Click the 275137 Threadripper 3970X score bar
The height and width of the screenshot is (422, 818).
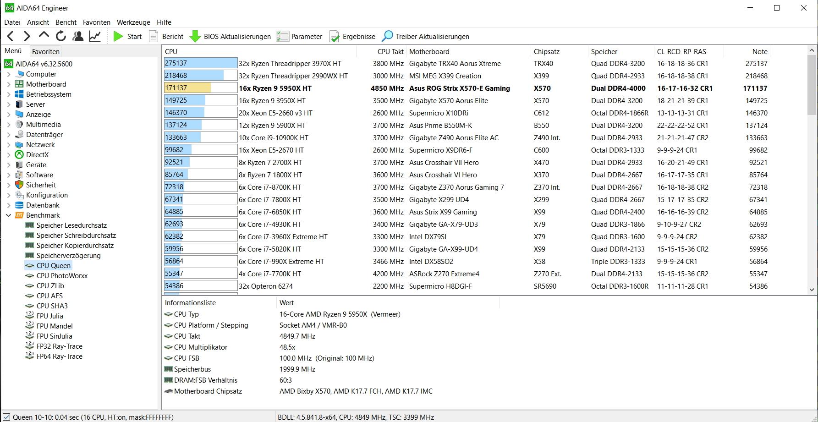coord(201,63)
